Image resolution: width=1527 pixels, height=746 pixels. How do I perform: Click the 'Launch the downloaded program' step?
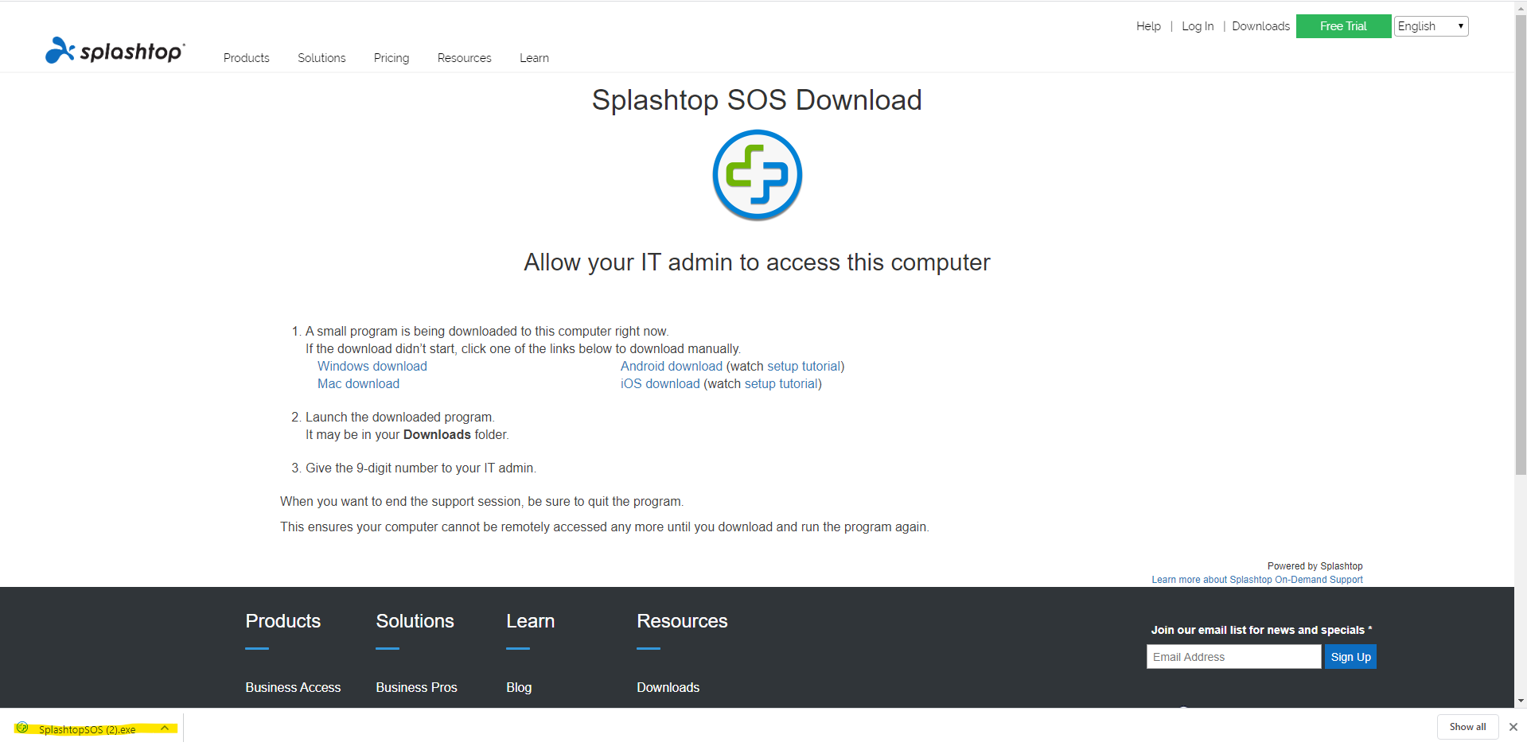(x=399, y=417)
